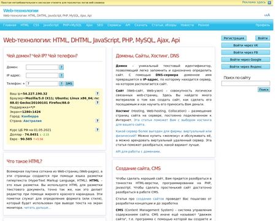The width and height of the screenshot is (276, 221).
Task: Click the '?' lookup button next to Домен
Action: (61, 67)
